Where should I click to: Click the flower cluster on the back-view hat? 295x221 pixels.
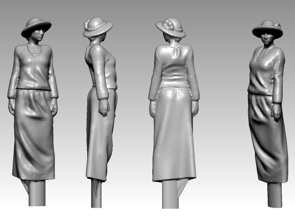(x=169, y=24)
